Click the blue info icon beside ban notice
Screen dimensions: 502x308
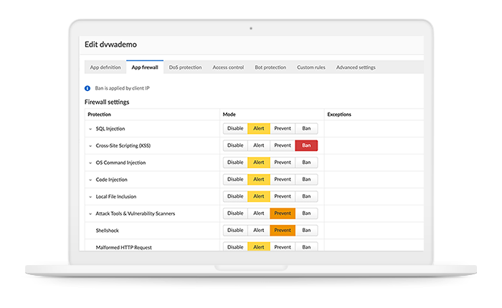click(x=88, y=88)
